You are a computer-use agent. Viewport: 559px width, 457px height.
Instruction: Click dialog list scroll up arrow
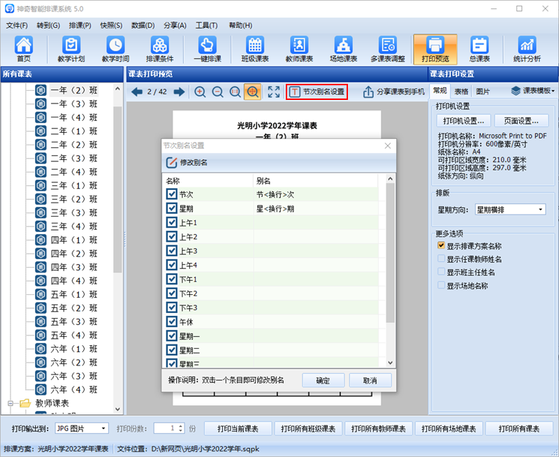(x=391, y=179)
